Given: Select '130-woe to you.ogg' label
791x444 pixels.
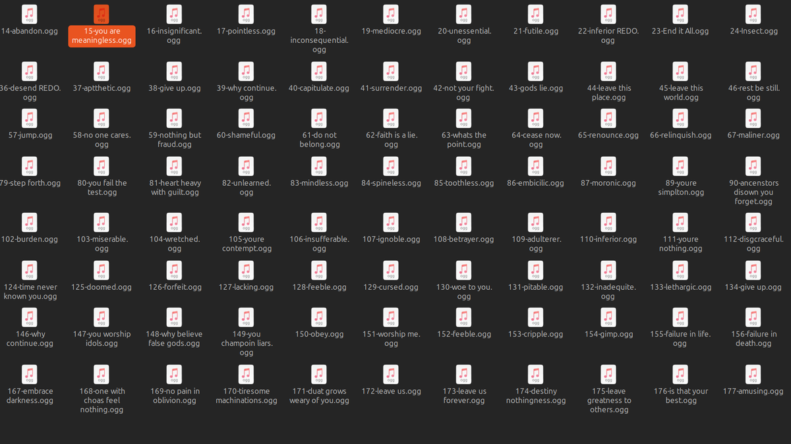Looking at the screenshot, I should (x=464, y=292).
